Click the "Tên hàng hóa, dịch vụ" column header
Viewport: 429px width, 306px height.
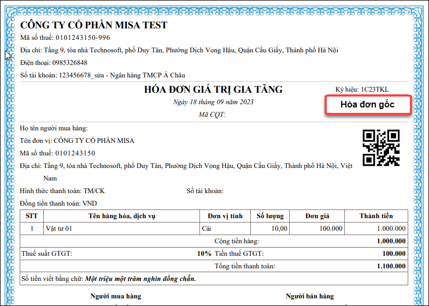coord(122,216)
